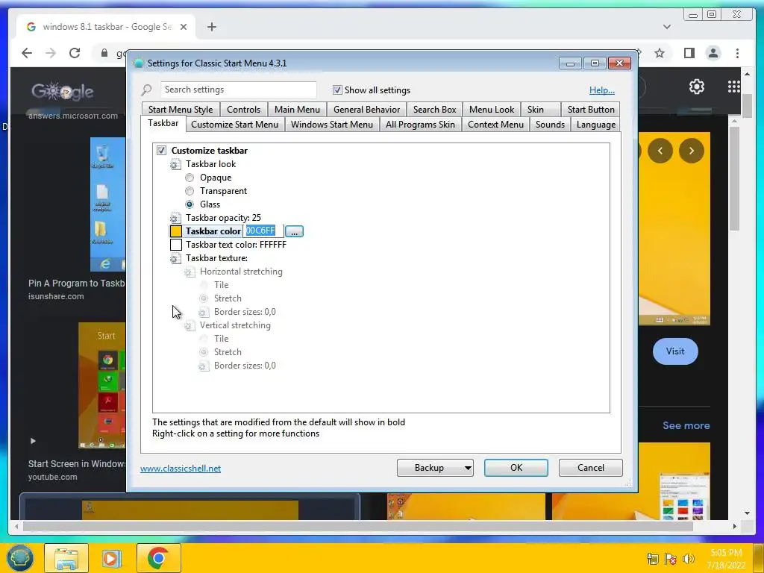Screen dimensions: 764x573
Task: Click the Cancel button
Action: 591,468
